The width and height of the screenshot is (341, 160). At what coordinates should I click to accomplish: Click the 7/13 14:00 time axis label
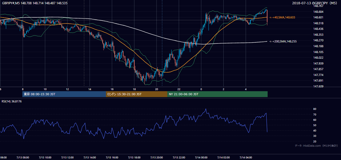click(x=89, y=158)
